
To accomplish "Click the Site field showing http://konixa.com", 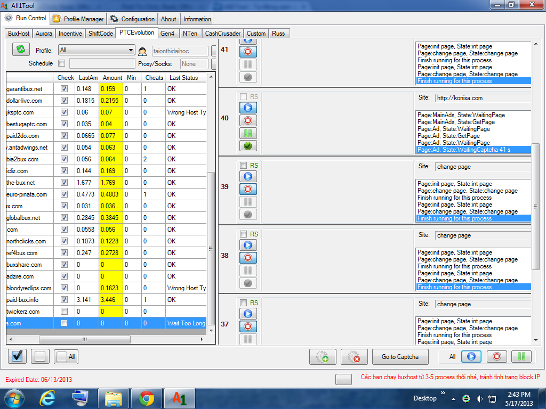I will coord(482,98).
